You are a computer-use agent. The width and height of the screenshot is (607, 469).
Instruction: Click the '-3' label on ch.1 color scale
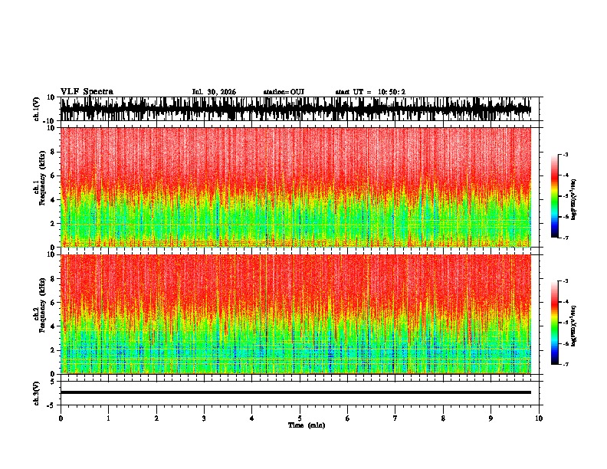[566, 154]
